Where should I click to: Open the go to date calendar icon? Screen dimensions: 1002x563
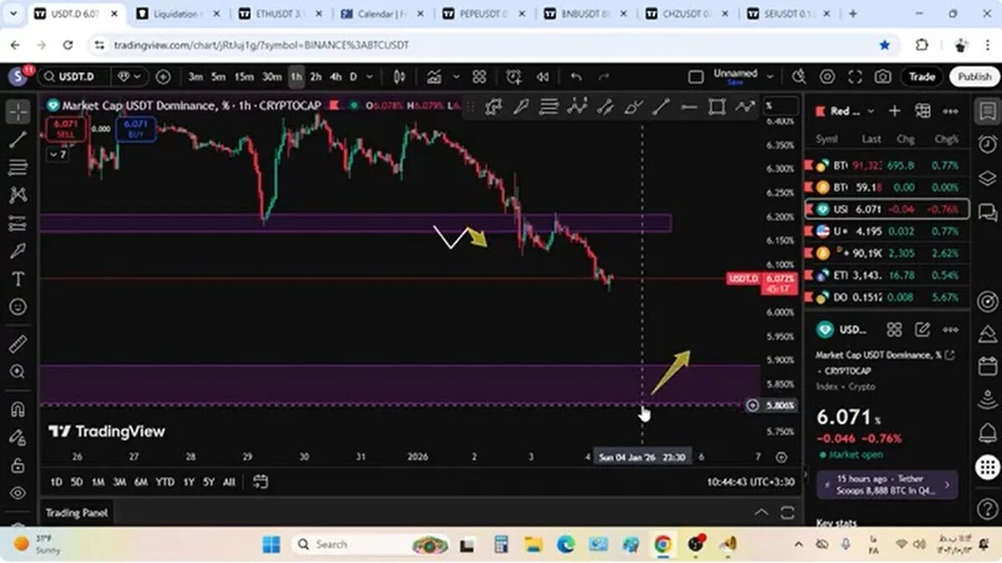[261, 481]
